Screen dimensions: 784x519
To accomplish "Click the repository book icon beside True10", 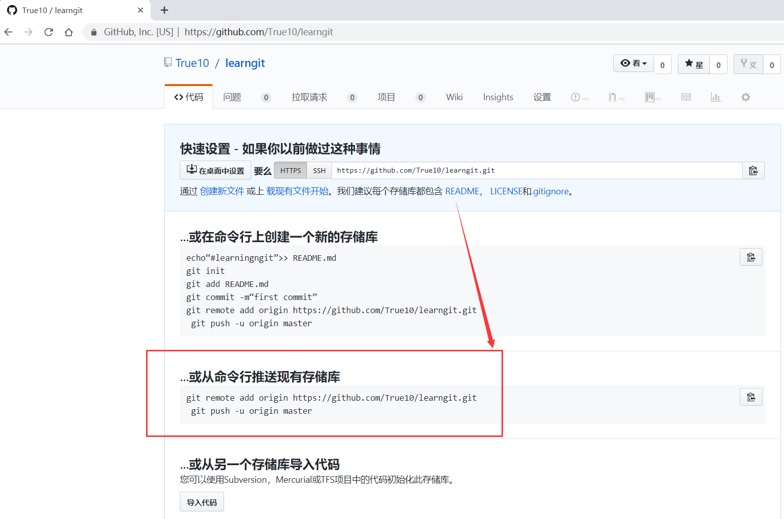I will coord(168,62).
